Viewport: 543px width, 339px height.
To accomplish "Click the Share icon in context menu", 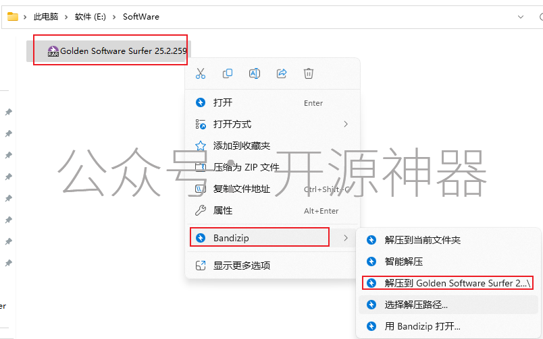I will pyautogui.click(x=282, y=73).
